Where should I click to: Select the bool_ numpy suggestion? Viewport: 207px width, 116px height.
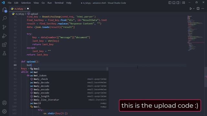coord(69,107)
